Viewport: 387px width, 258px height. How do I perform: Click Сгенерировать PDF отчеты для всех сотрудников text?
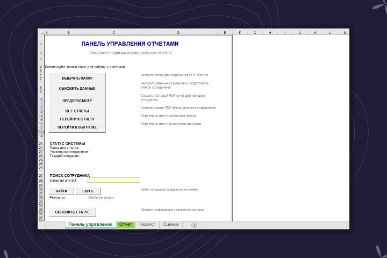[178, 108]
